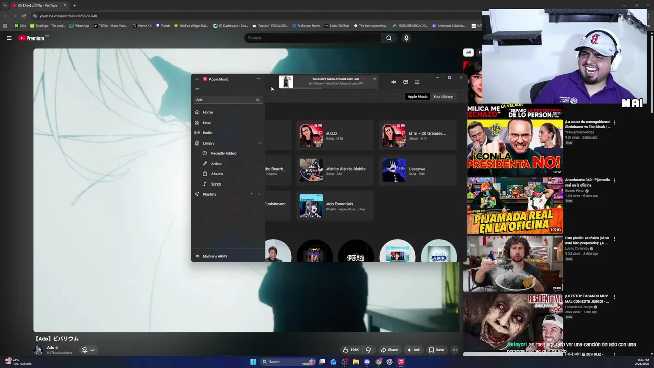Viewport: 654px width, 368px height.
Task: Toggle Apple Music sidebar hamburger menu
Action: pos(197,90)
